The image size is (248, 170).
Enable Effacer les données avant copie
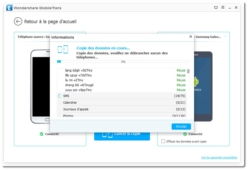click(x=163, y=141)
